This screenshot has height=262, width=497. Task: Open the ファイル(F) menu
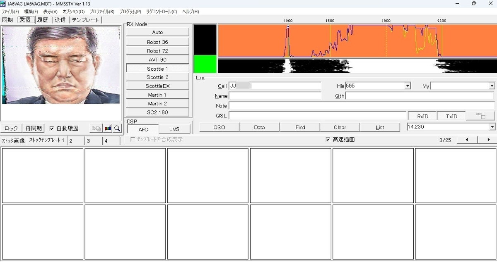[x=10, y=12]
